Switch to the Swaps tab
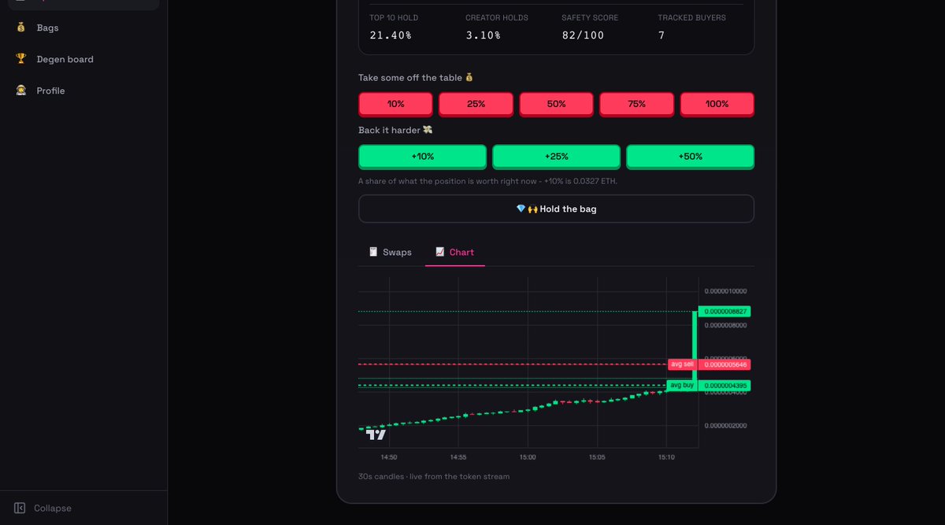945x525 pixels. (390, 252)
